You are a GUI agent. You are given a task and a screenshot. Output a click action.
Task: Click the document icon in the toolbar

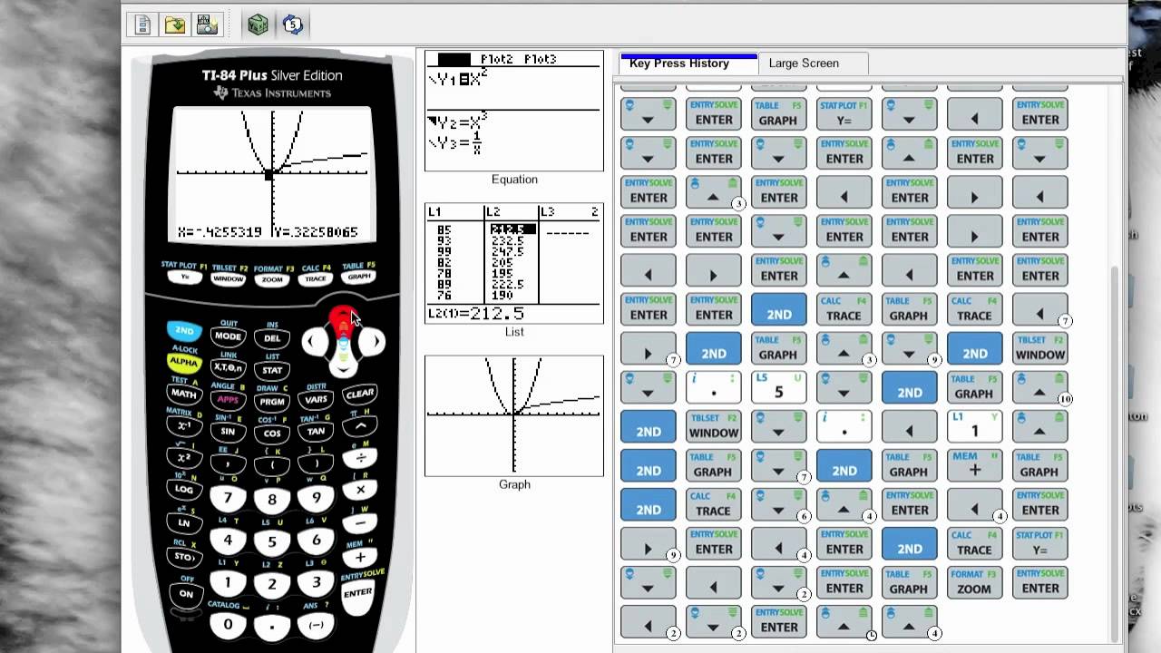click(x=142, y=24)
